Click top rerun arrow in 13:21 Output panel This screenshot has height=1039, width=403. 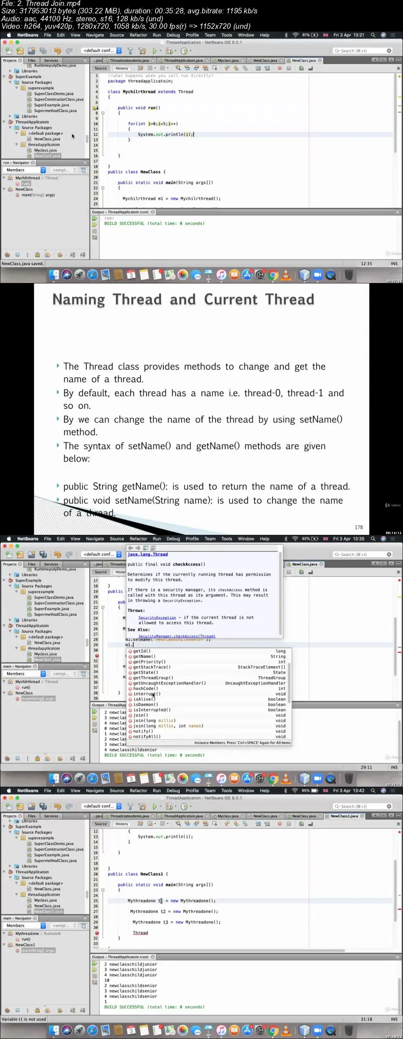pos(94,219)
